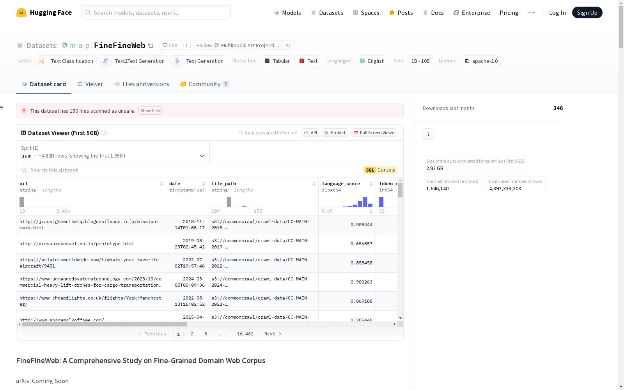Go to Posts in the top navigation
The image size is (624, 390).
[401, 12]
